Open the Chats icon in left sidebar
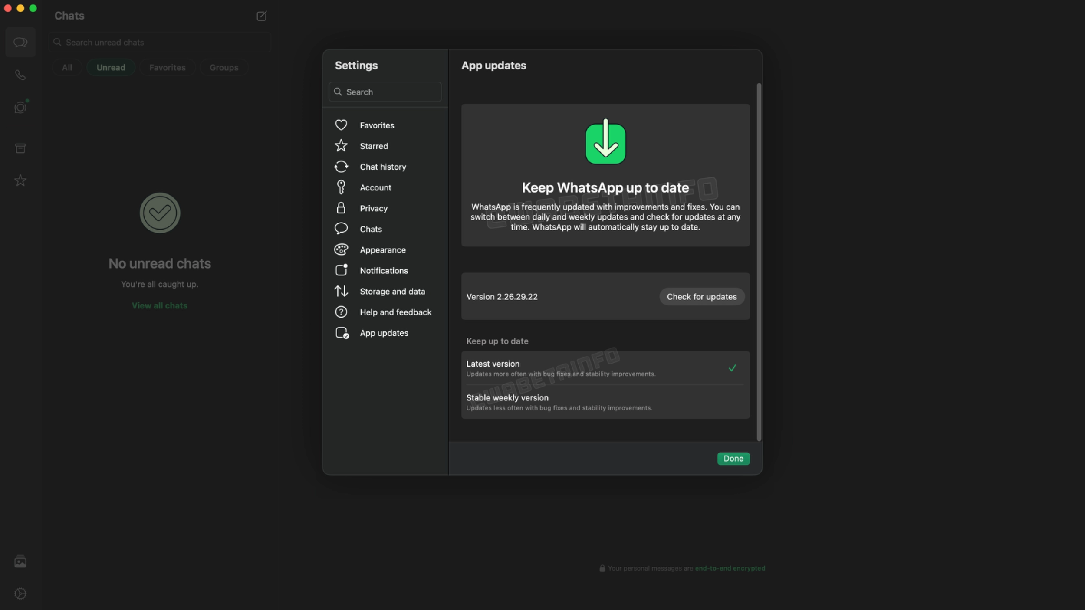 click(x=20, y=42)
